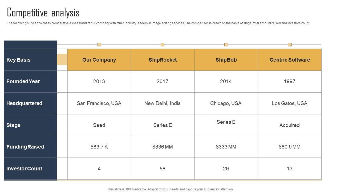
Task: Select the light tan swatch beside Key Basis
Action: click(x=62, y=59)
